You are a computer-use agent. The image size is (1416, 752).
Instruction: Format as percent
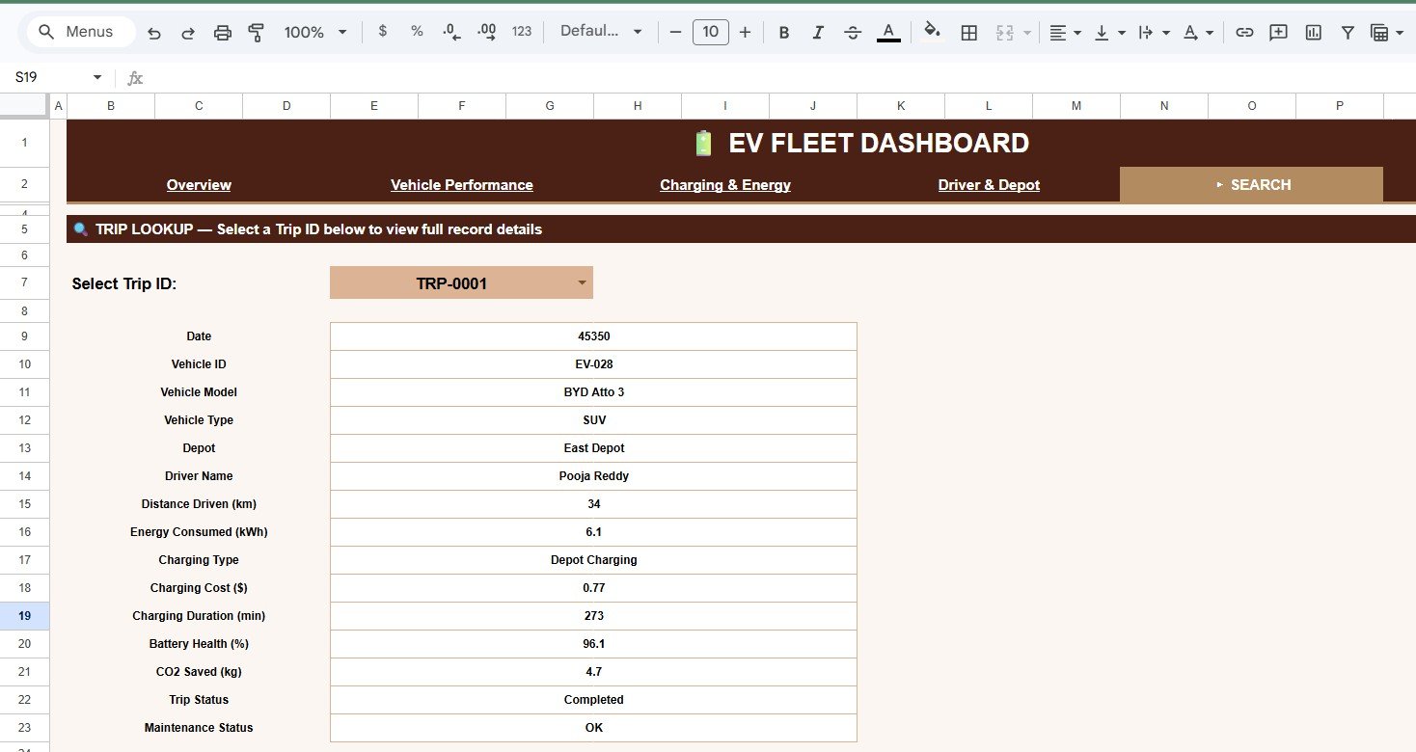[x=417, y=32]
